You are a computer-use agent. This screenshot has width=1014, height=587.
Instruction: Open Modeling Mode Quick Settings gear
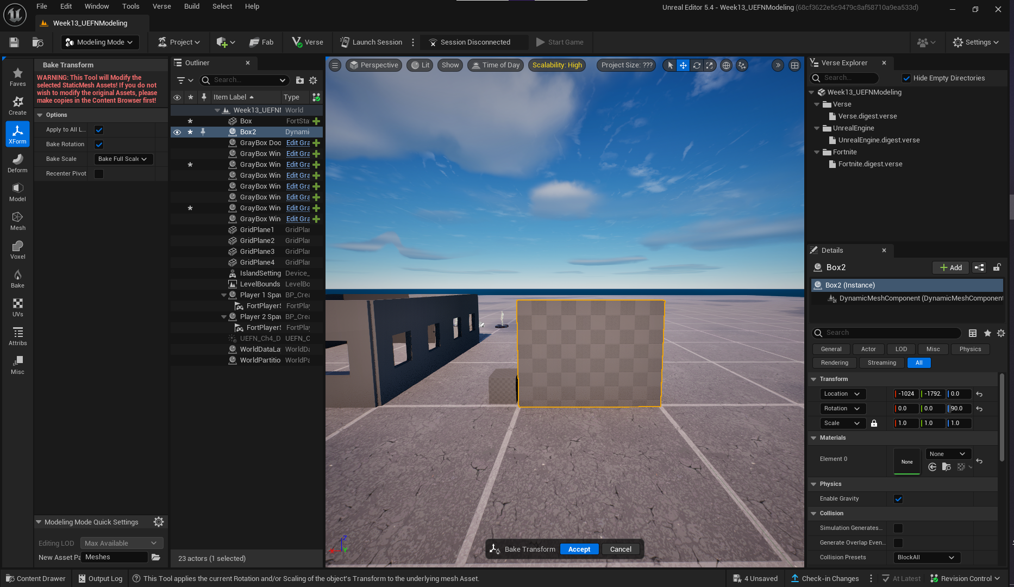159,522
